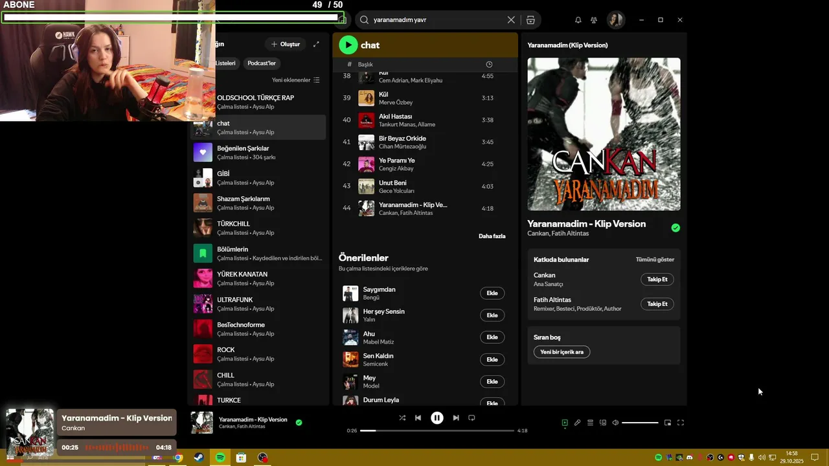Screen dimensions: 829x466
Task: Click Discord icon in system tray
Action: (x=689, y=458)
